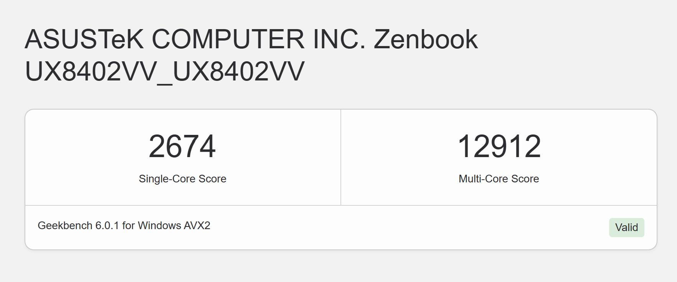
Task: Click the word Single-Core under 2674
Action: coord(167,179)
